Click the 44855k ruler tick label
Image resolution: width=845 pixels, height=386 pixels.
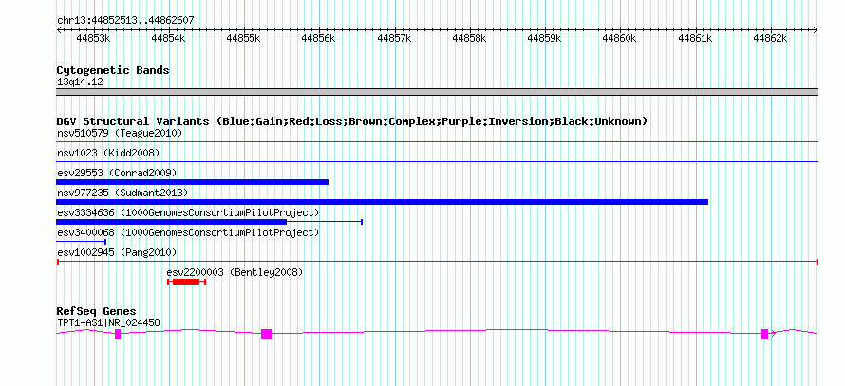tap(244, 38)
